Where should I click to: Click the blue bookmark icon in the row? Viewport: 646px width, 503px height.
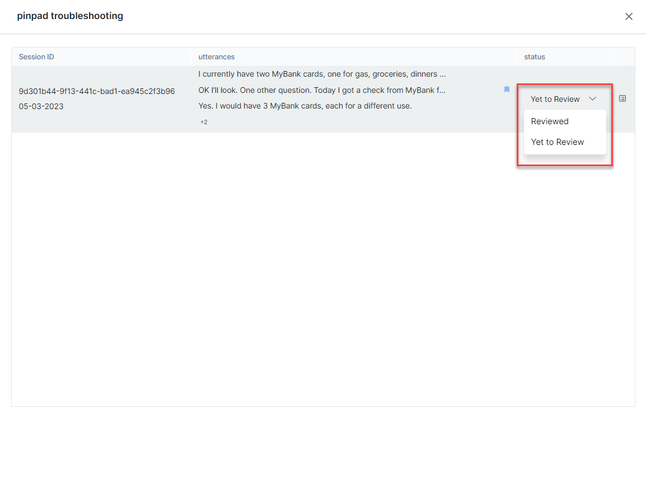(x=507, y=90)
